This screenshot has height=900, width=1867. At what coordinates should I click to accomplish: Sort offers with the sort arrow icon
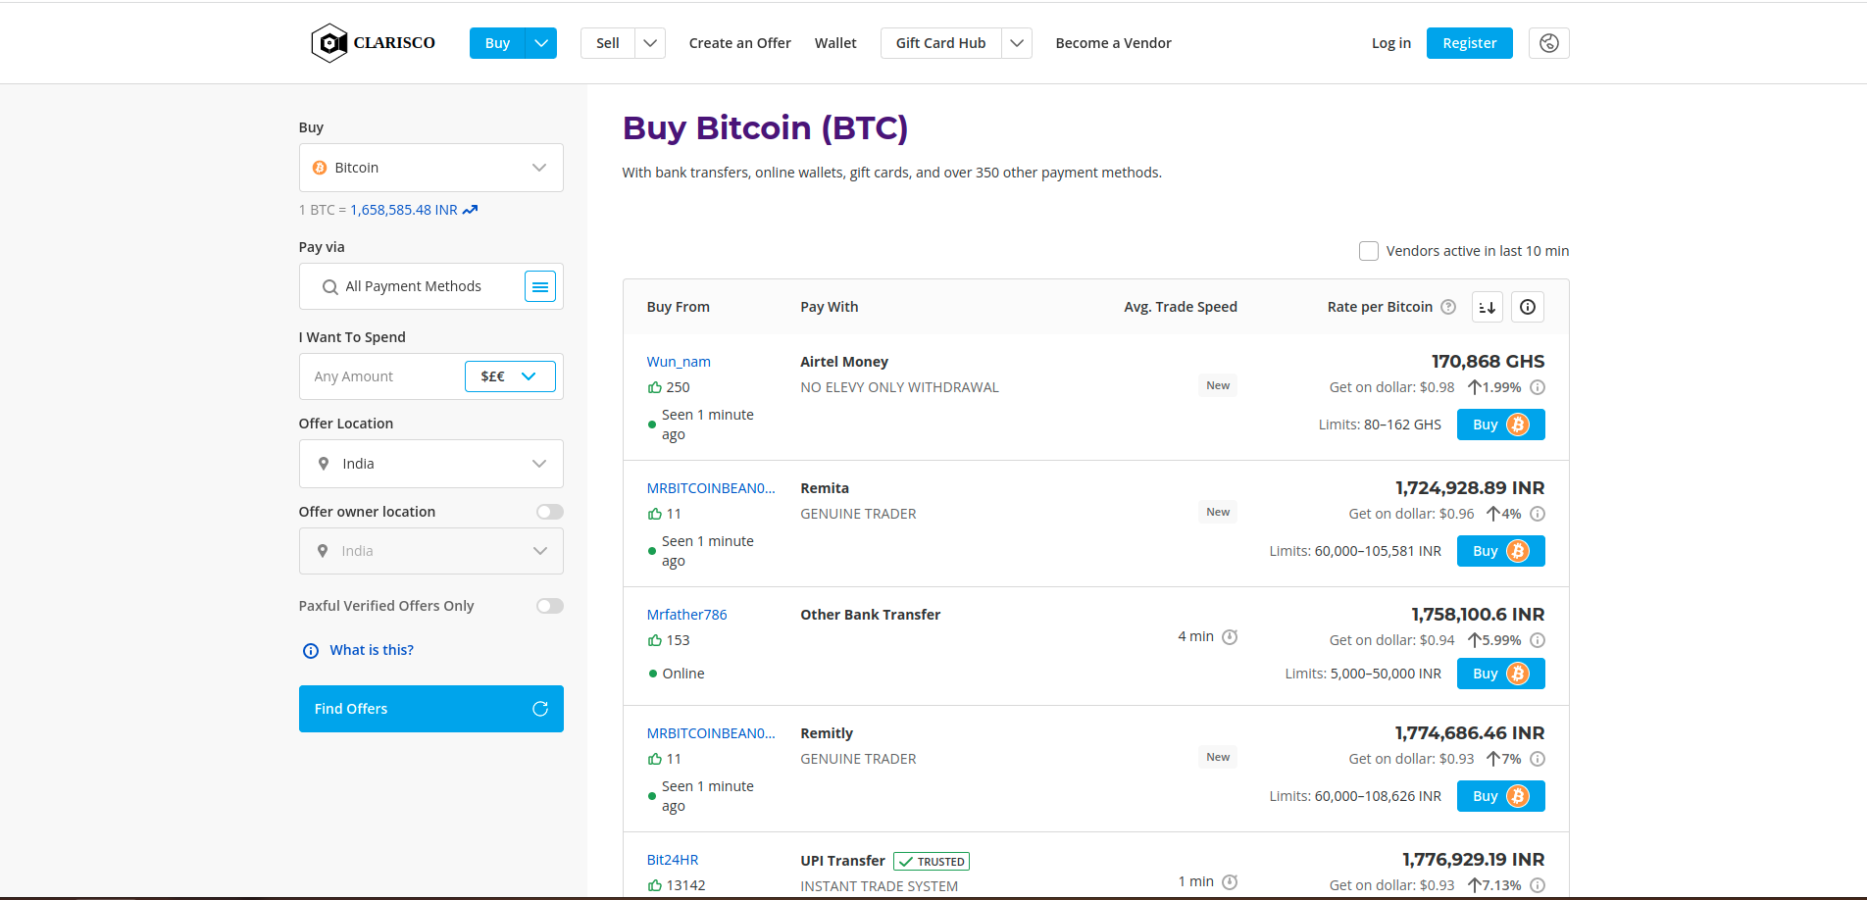point(1488,307)
